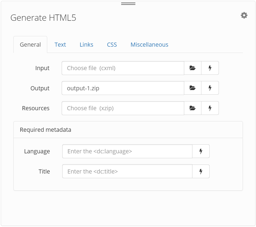Screen dimensions: 256x227
Task: Insert editor variable into Language field
Action: tap(201, 151)
